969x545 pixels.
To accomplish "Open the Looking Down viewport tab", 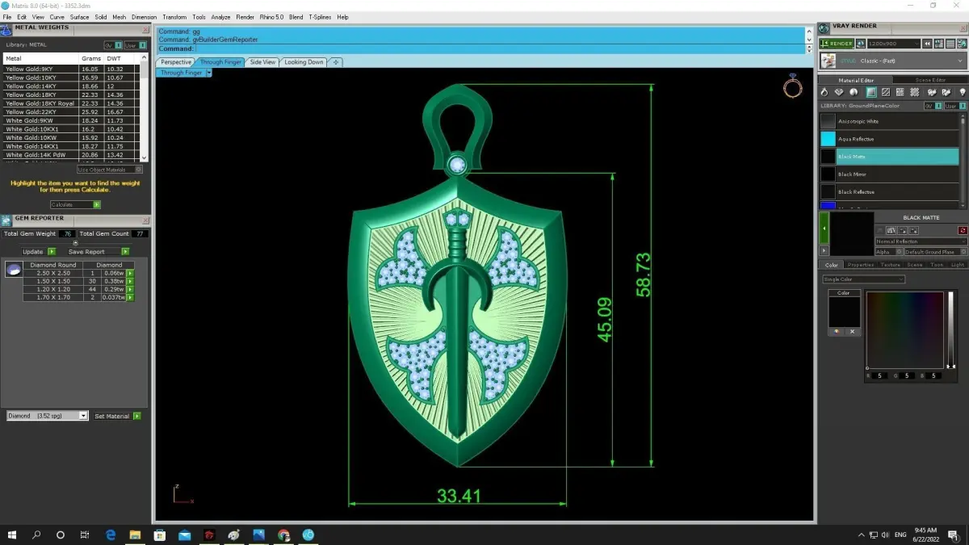I will coord(304,62).
